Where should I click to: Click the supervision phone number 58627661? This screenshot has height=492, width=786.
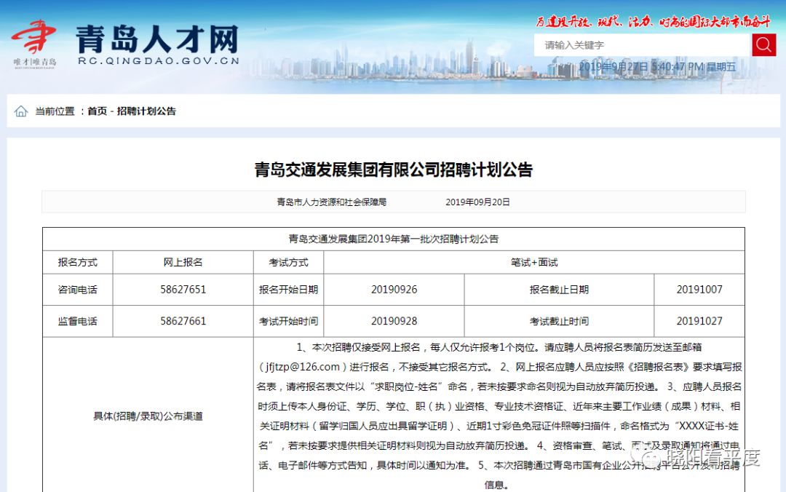point(183,322)
